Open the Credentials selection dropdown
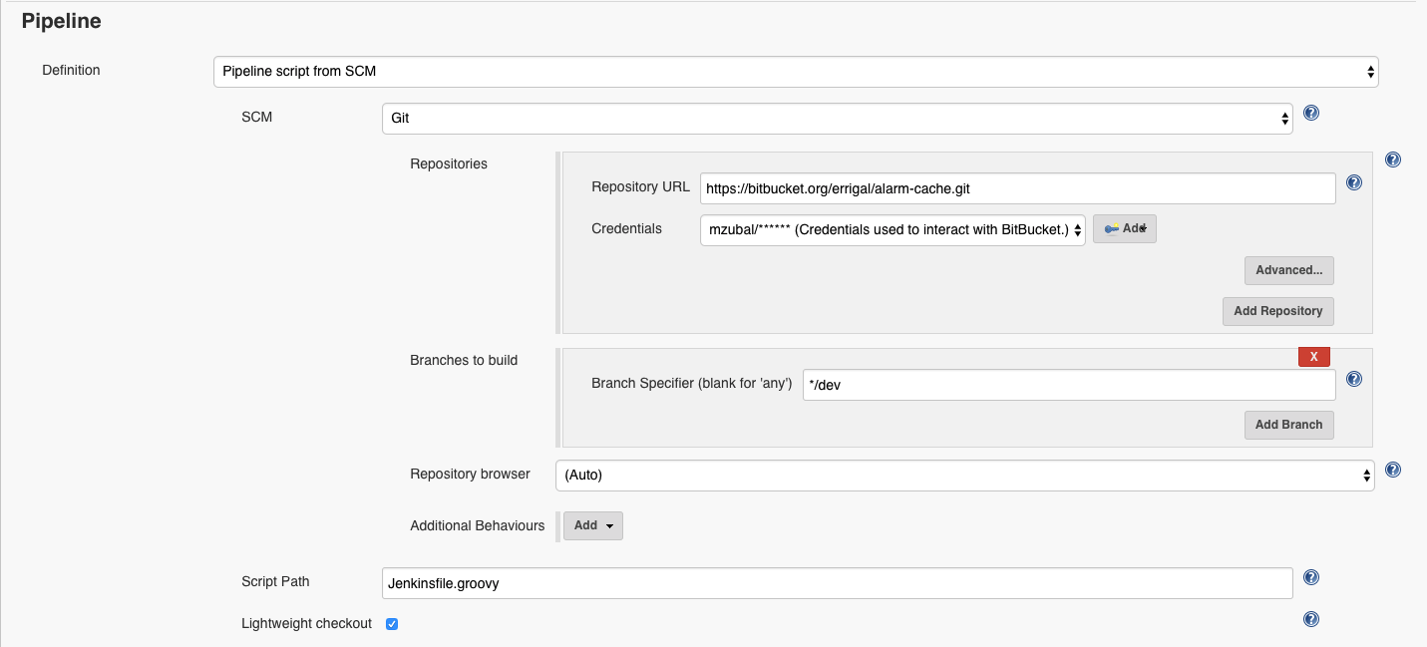The width and height of the screenshot is (1427, 647). pyautogui.click(x=892, y=230)
